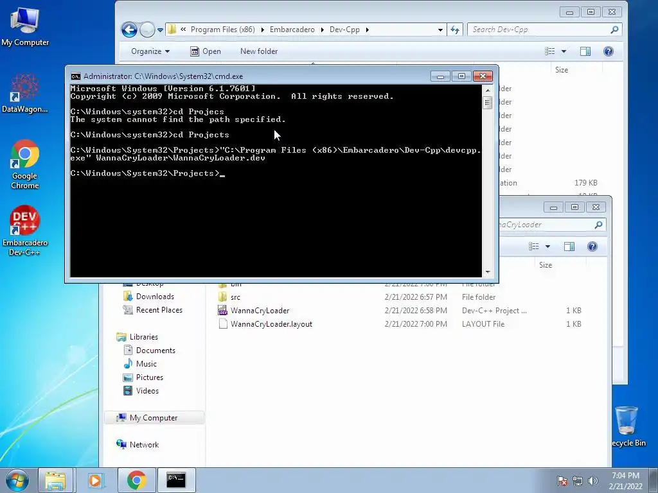Click Open in Dev-Cpp Explorer toolbar
Screen dimensions: 658x493
point(206,51)
